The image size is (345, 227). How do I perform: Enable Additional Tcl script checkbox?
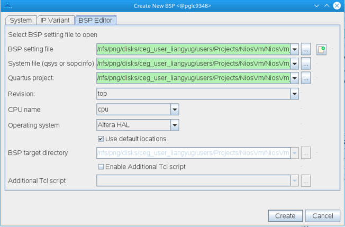(101, 167)
